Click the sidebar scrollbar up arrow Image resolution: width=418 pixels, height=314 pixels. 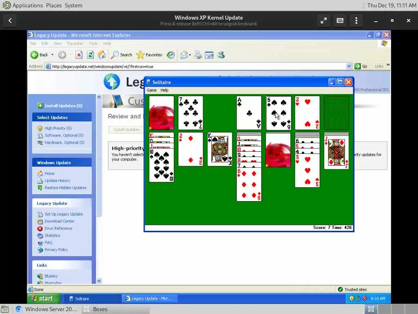point(99,97)
